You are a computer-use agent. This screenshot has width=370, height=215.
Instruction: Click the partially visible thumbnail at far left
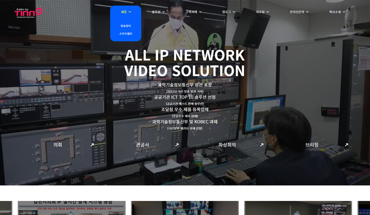click(x=6, y=208)
